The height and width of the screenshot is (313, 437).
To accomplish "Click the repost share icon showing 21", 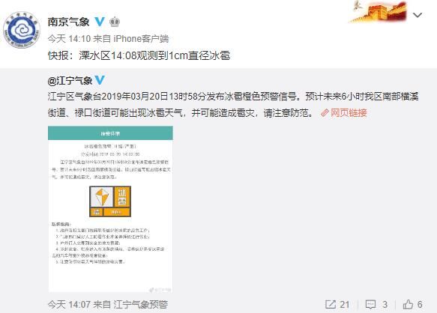I will [x=331, y=304].
